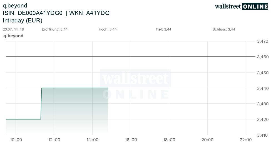Click the 3,420 price axis label
Screen dimensions: 271x150
pos(263,119)
